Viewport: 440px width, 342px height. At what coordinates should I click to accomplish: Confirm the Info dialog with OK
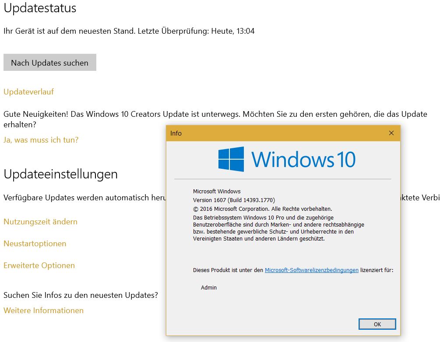[x=377, y=324]
